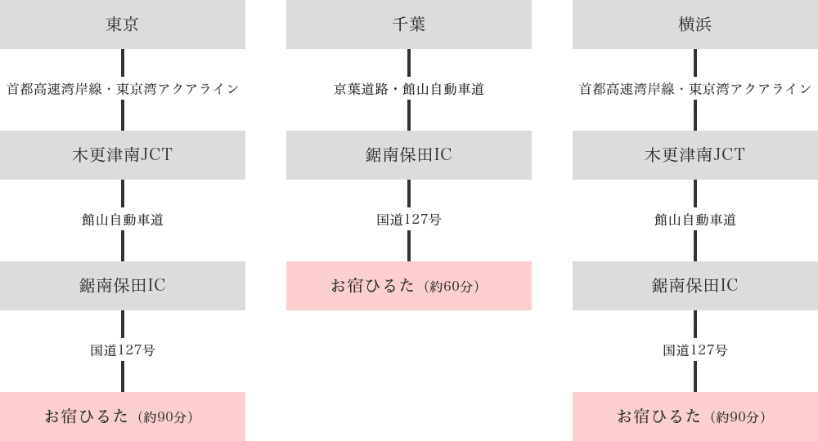The height and width of the screenshot is (441, 818).
Task: Click 国道127号 label in 東京 route
Action: pos(123,350)
